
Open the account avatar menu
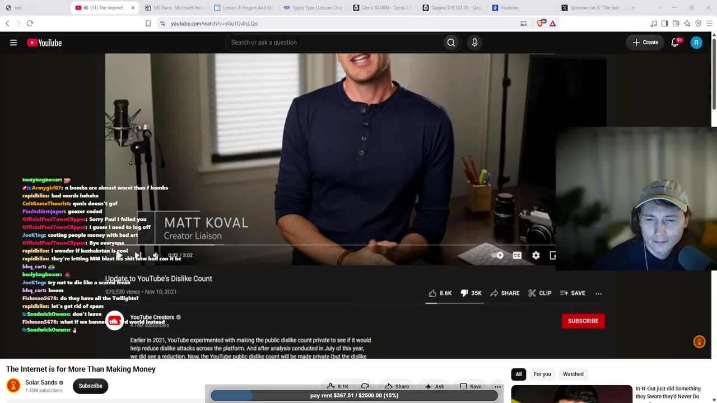click(696, 43)
